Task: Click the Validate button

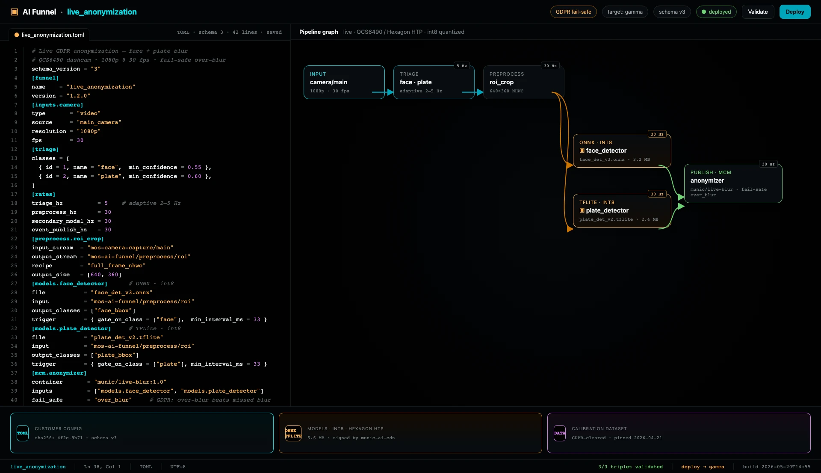Action: tap(758, 12)
